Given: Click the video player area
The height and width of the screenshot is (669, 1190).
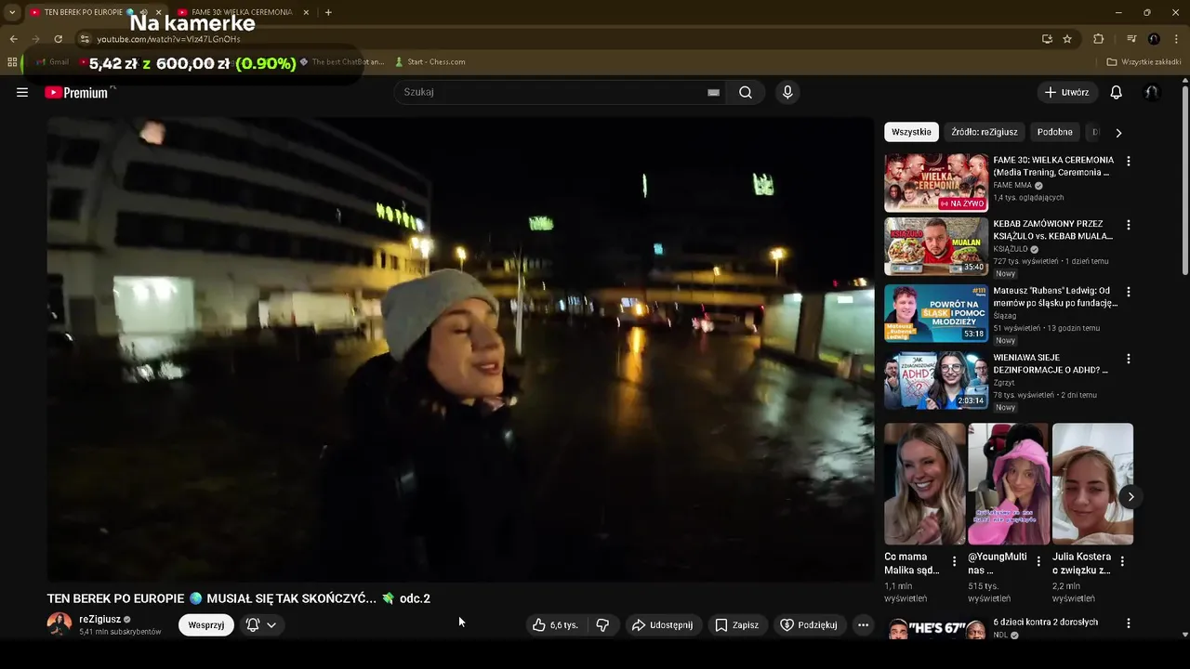Looking at the screenshot, I should click(460, 349).
